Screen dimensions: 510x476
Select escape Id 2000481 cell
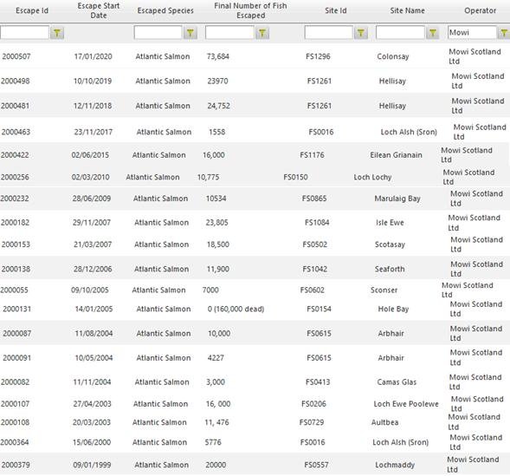[15, 106]
